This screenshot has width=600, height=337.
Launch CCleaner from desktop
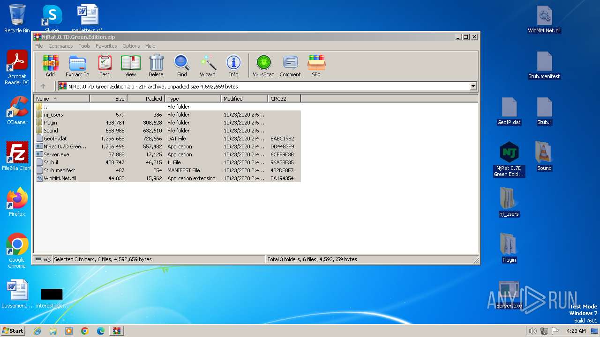[17, 110]
